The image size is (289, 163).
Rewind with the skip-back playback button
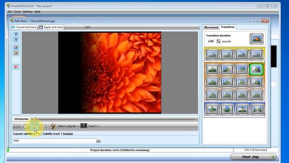[x=17, y=126]
